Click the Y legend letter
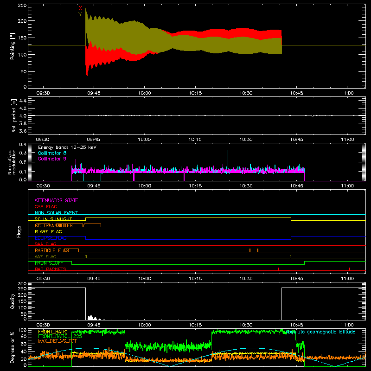 tap(80, 14)
